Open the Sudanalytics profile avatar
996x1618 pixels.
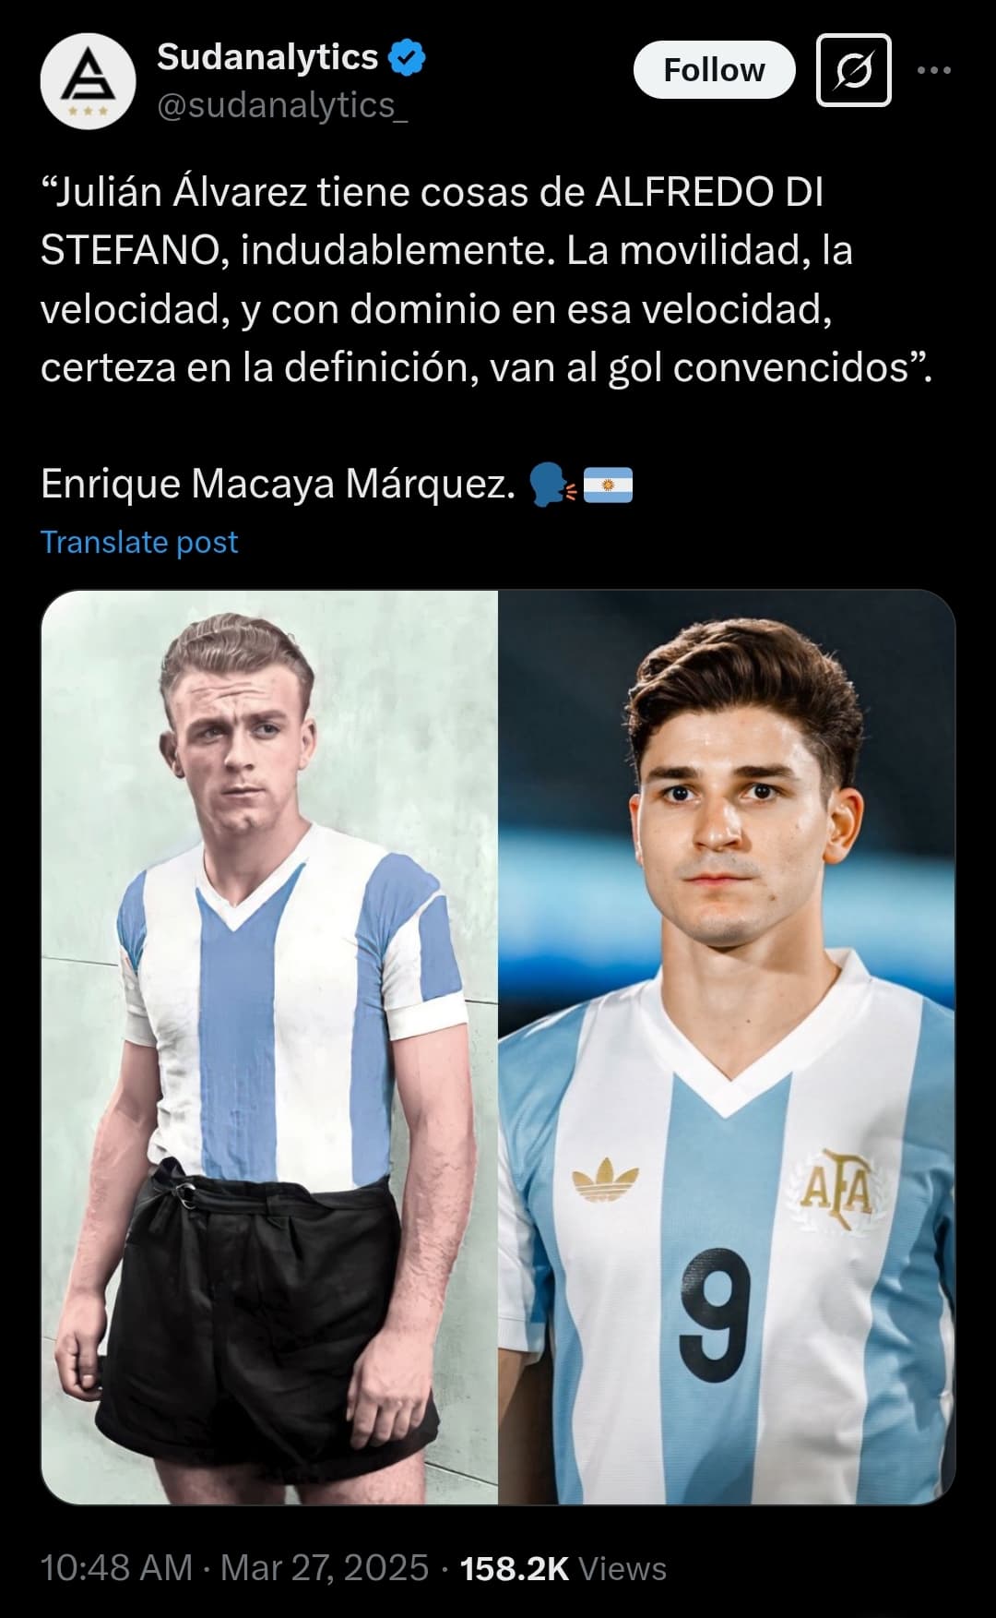point(89,81)
